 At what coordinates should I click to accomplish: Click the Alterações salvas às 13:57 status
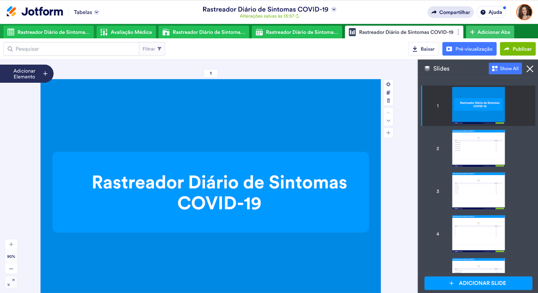[269, 16]
